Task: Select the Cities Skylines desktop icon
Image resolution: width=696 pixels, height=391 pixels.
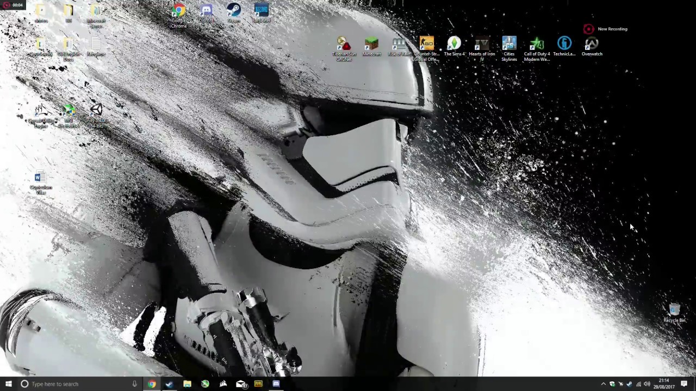Action: [509, 49]
